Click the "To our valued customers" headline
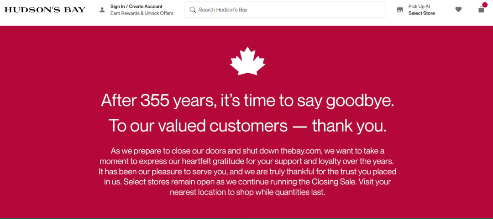Image resolution: width=493 pixels, height=219 pixels. coord(247,125)
